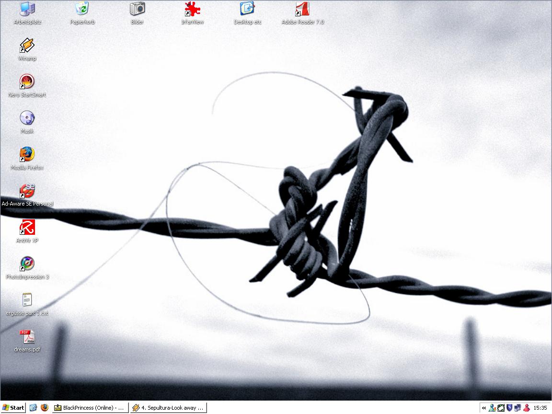The height and width of the screenshot is (414, 552).
Task: Select the Bilder folder icon
Action: [x=138, y=9]
